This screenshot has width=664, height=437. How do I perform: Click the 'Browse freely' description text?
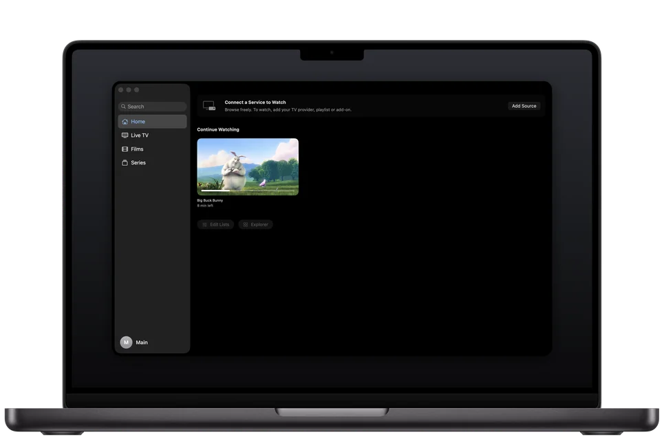[288, 109]
